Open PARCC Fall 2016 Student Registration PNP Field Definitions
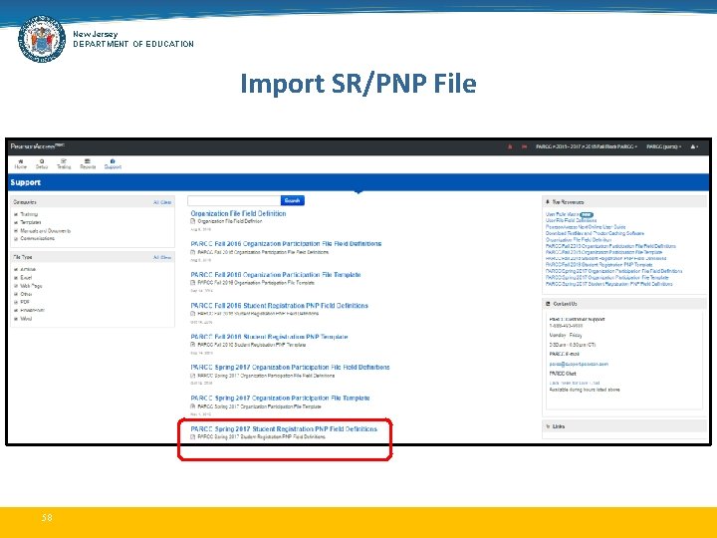717x538 pixels. [280, 306]
